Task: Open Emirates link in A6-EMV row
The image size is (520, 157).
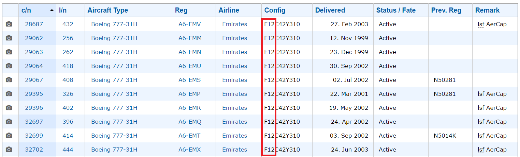Action: click(235, 24)
